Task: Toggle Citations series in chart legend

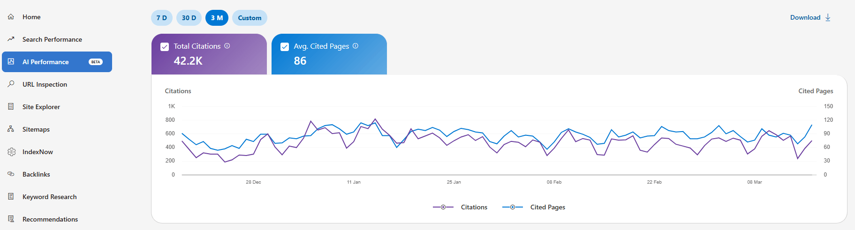Action: (x=460, y=207)
